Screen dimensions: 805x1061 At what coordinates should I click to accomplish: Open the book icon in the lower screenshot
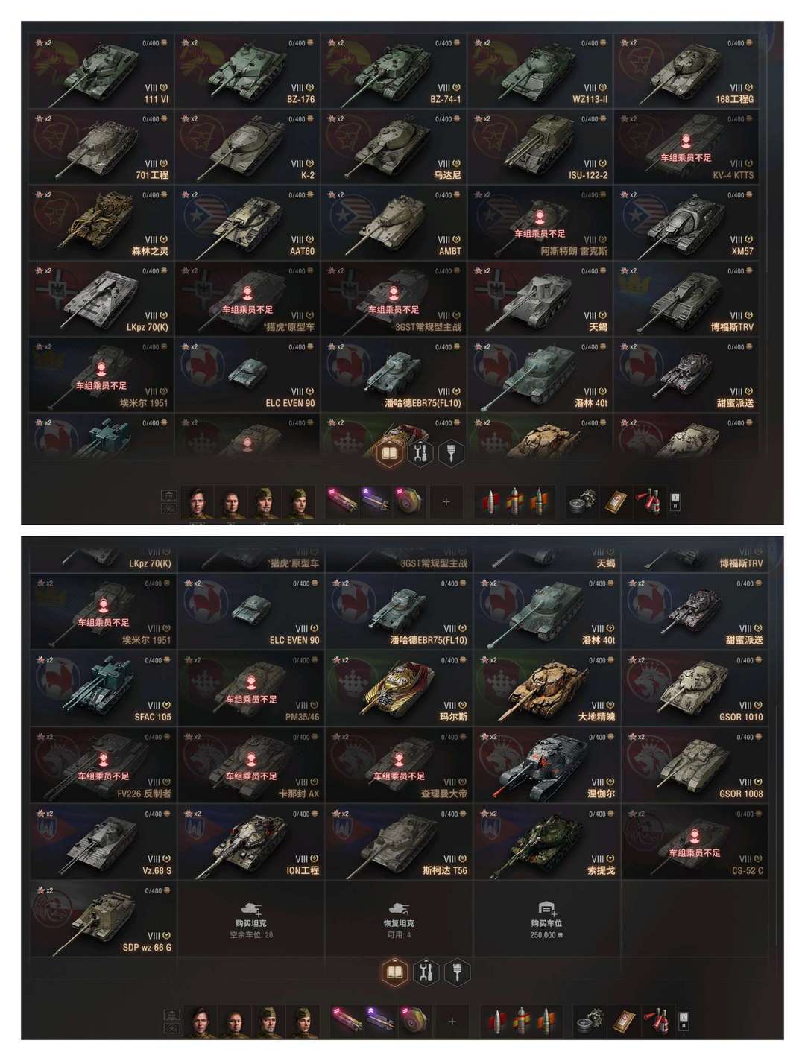click(x=395, y=972)
